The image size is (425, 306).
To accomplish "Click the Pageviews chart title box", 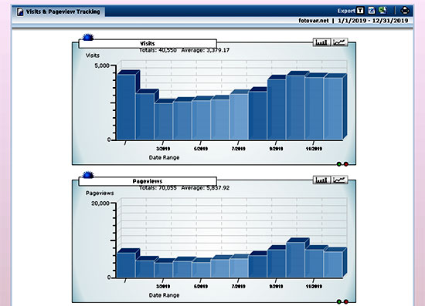I will (148, 181).
